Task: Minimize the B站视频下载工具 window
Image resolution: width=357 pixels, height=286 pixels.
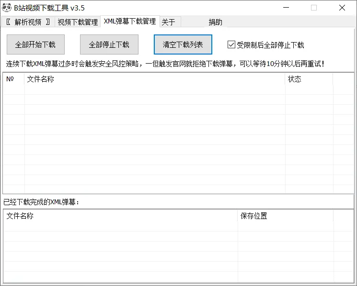Action: (286, 8)
